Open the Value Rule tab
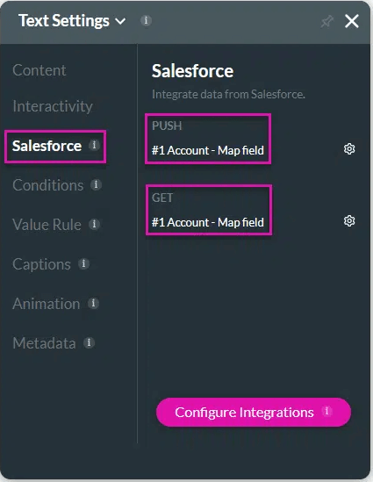The height and width of the screenshot is (482, 373). pos(47,225)
